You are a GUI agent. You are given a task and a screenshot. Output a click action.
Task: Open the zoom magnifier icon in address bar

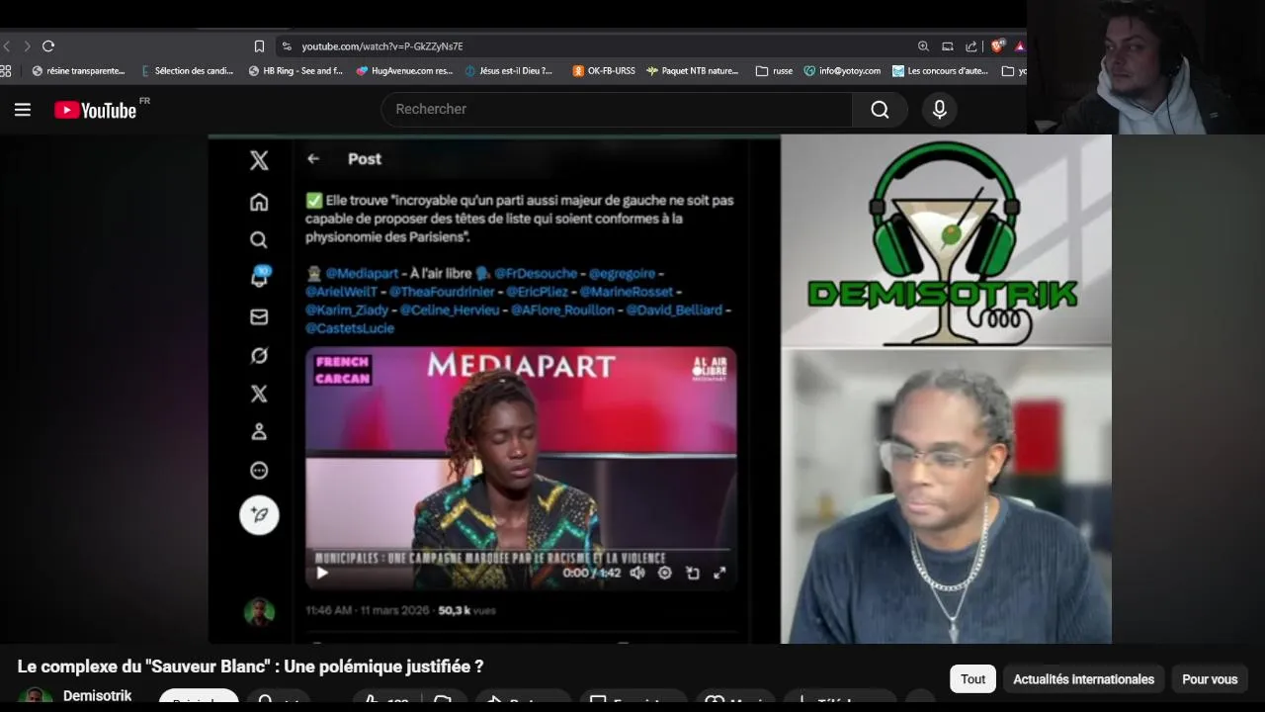tap(923, 46)
